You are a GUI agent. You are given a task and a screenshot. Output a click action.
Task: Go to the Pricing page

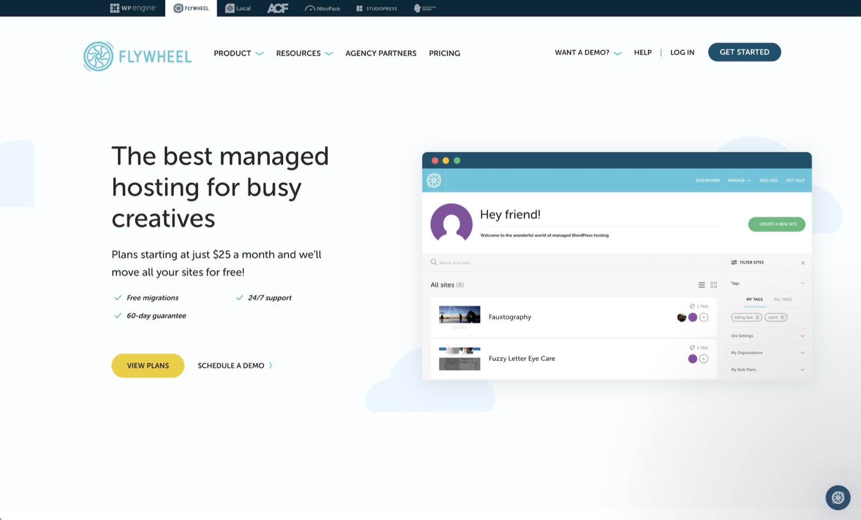(444, 53)
